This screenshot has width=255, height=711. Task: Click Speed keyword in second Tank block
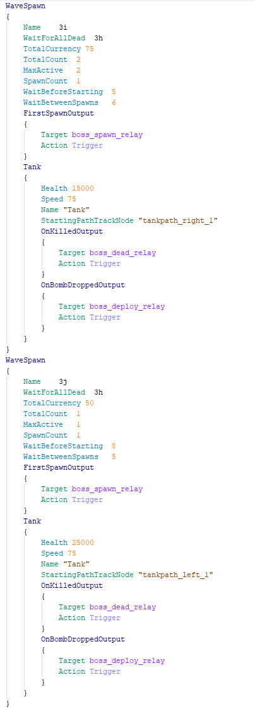[52, 553]
